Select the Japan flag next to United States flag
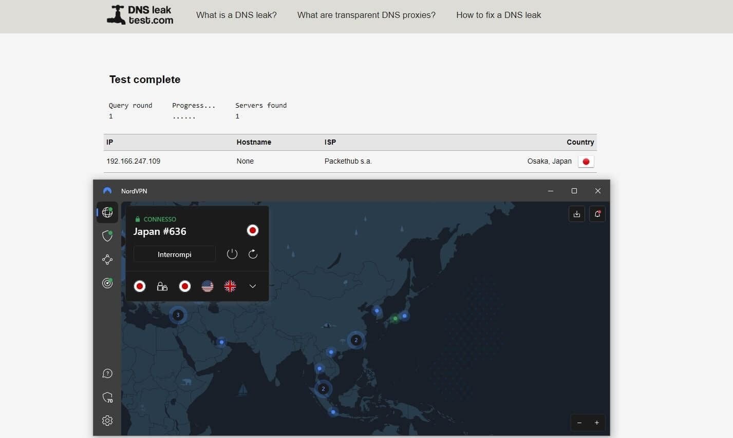Viewport: 733px width, 438px height. pyautogui.click(x=185, y=286)
